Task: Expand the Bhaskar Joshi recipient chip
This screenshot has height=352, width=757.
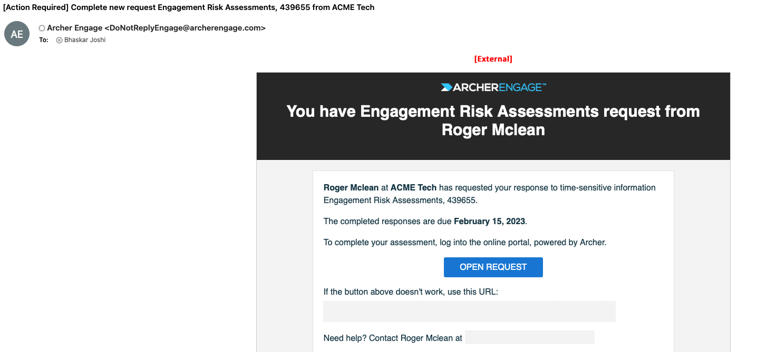Action: (84, 39)
